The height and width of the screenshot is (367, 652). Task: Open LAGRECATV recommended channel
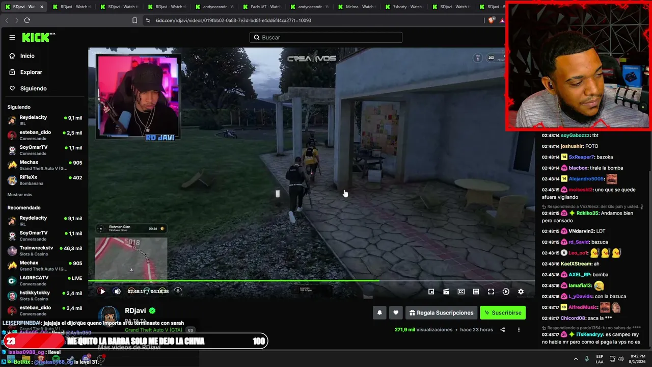45,281
